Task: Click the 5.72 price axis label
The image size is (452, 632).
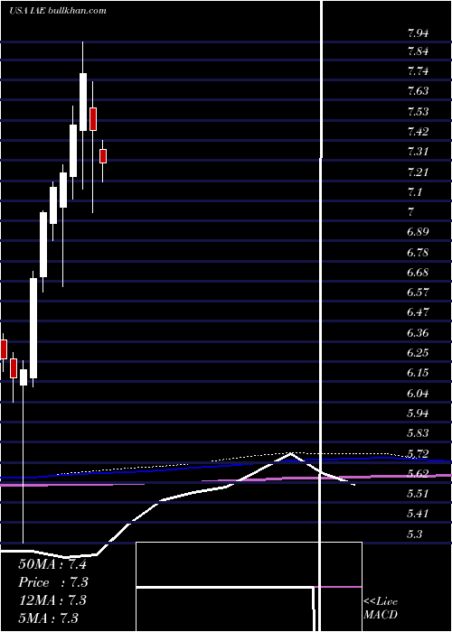Action: pyautogui.click(x=418, y=454)
